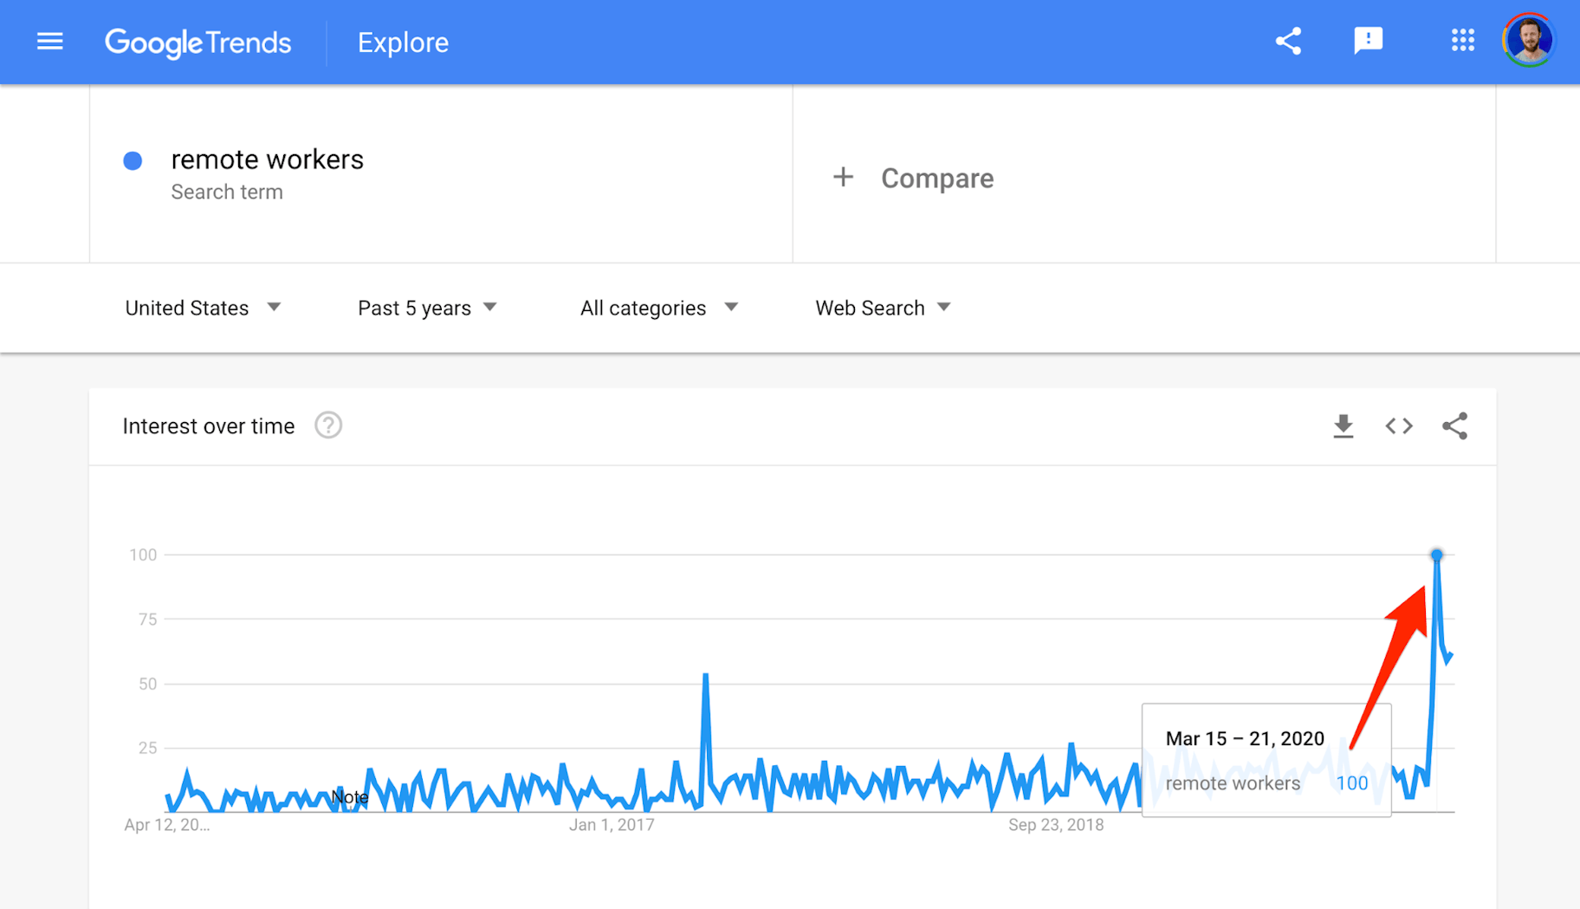
Task: Click the Note marker on chart
Action: tap(349, 797)
